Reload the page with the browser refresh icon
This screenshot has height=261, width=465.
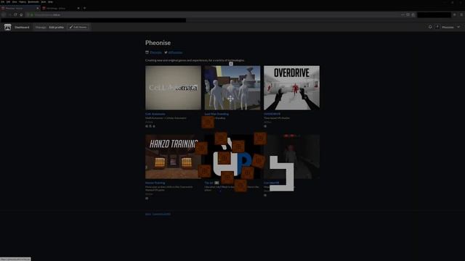[x=15, y=14]
